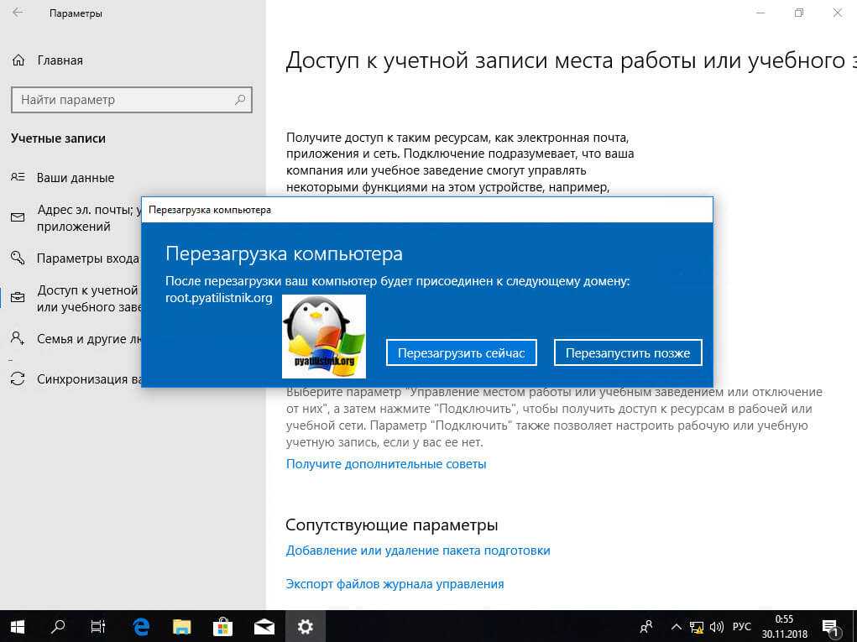Open Ваши данные settings section
The image size is (857, 642).
click(x=75, y=178)
